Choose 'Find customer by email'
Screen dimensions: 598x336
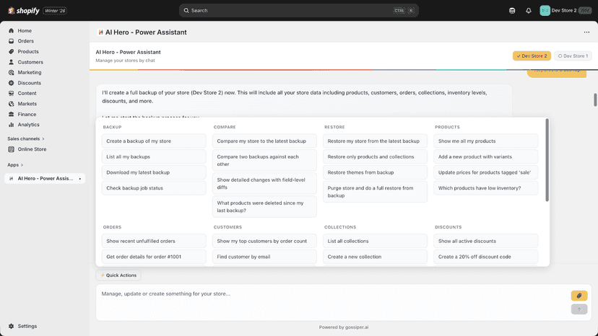click(x=264, y=257)
